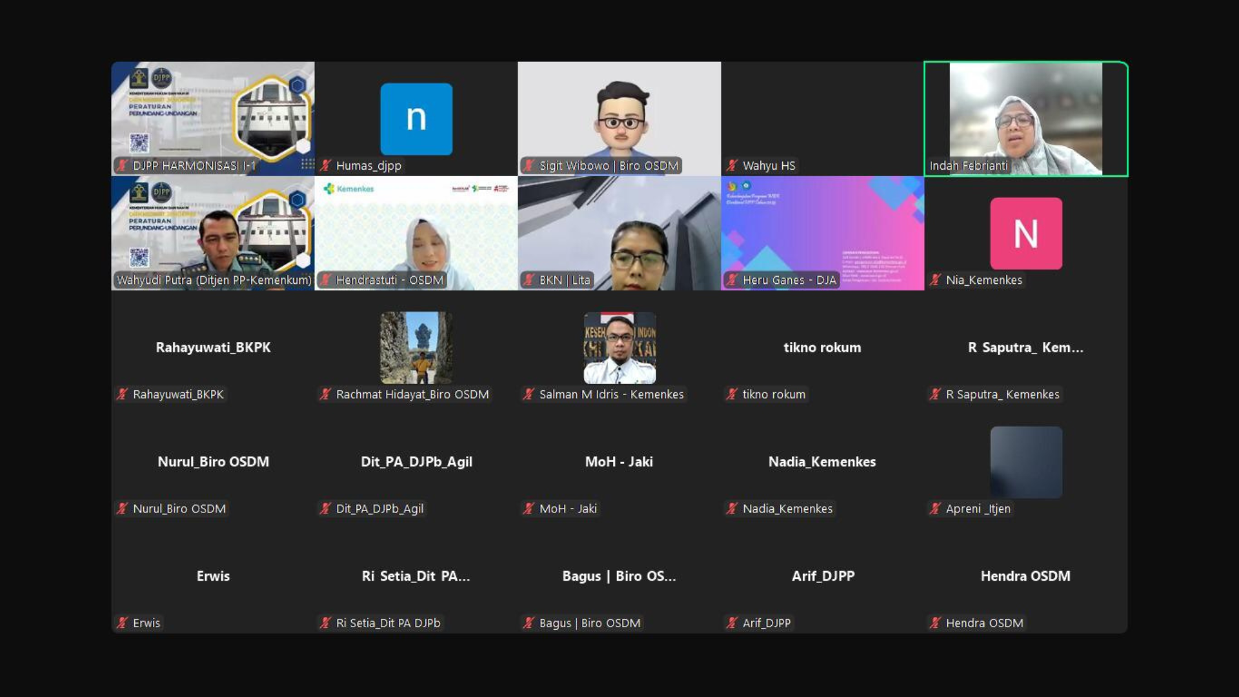
Task: Click muted mic icon beside BKN | Lita
Action: point(529,280)
